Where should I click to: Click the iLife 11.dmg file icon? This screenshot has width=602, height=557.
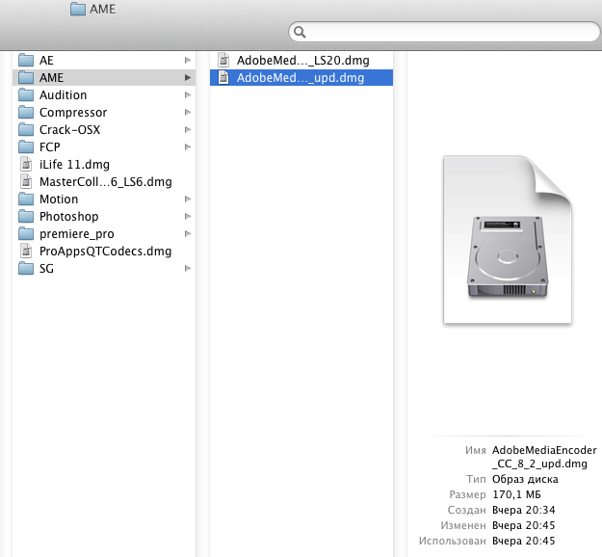coord(26,165)
